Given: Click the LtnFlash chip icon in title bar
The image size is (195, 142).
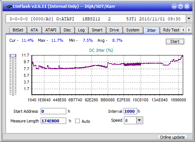Looking at the screenshot, I should pyautogui.click(x=9, y=6).
